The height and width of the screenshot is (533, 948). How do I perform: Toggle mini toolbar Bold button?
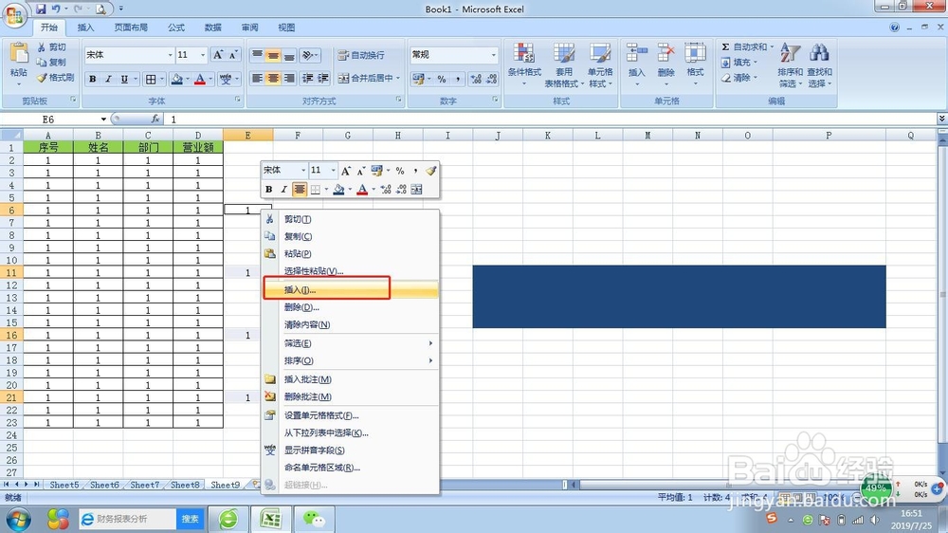pyautogui.click(x=268, y=190)
